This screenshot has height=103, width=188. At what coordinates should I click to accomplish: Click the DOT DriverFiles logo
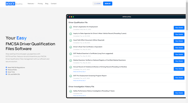[14, 4]
